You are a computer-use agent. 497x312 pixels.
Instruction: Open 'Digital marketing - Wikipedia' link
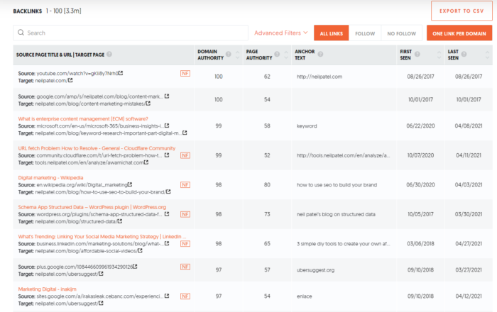pyautogui.click(x=50, y=177)
